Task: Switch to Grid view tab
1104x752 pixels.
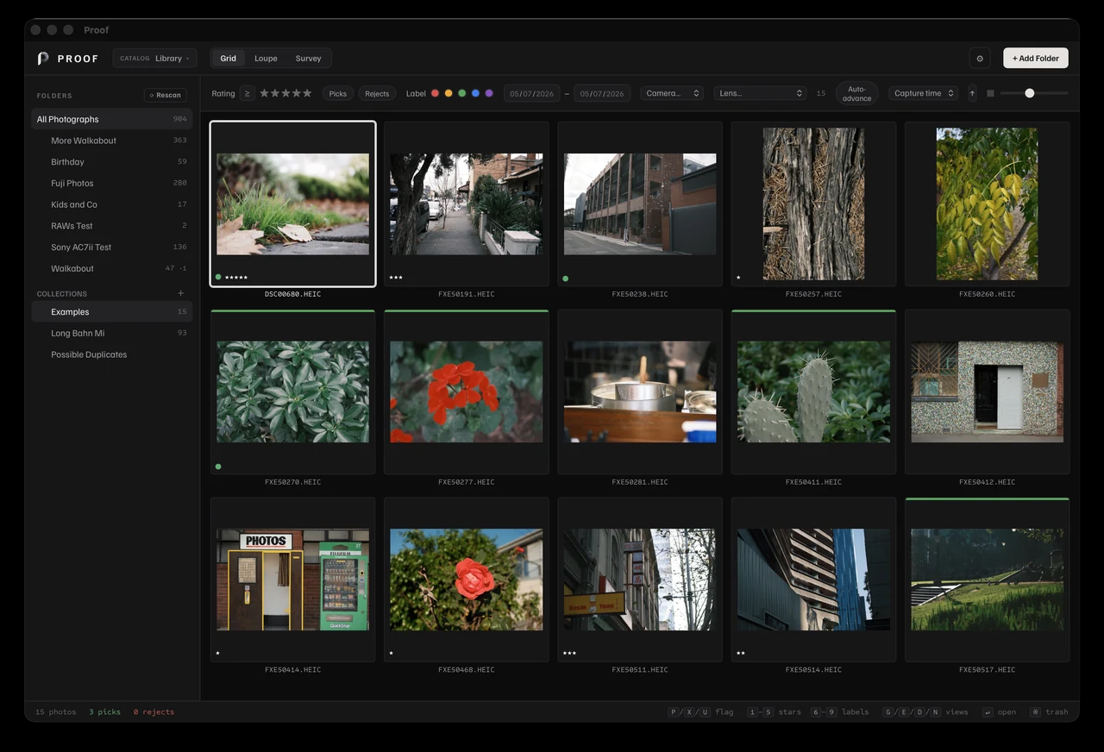Action: (x=228, y=59)
